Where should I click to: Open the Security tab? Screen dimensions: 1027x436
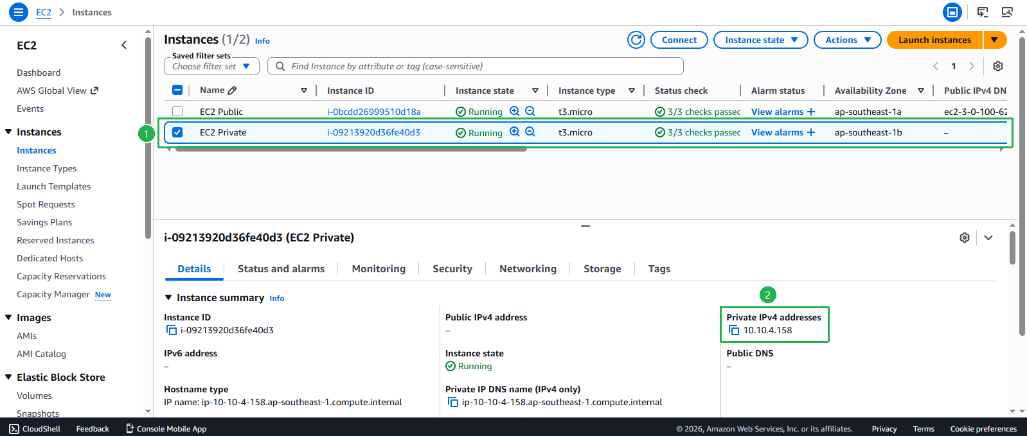coord(452,269)
